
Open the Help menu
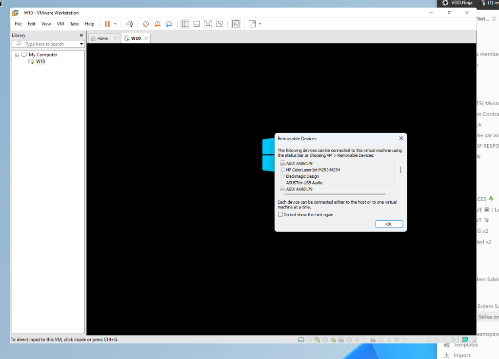pyautogui.click(x=89, y=24)
